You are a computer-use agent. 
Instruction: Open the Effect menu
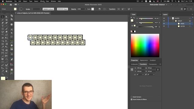coord(42,1)
